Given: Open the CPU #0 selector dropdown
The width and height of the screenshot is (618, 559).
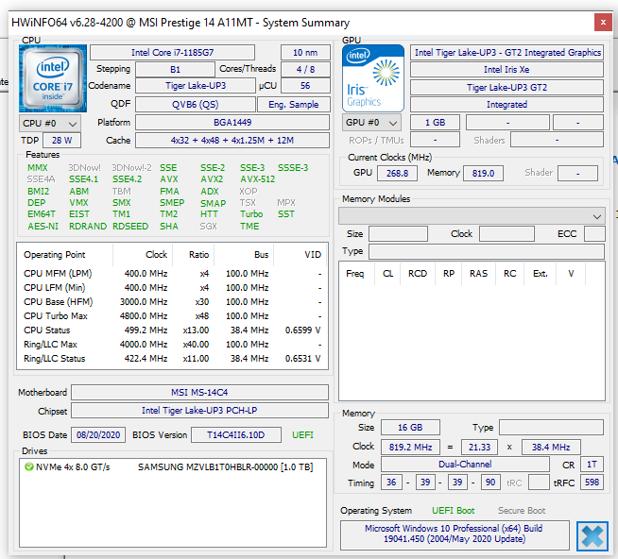Looking at the screenshot, I should pyautogui.click(x=49, y=123).
